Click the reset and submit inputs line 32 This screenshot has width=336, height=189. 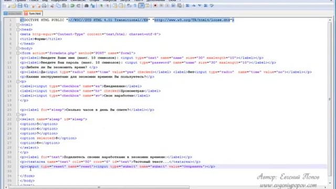(x=118, y=166)
